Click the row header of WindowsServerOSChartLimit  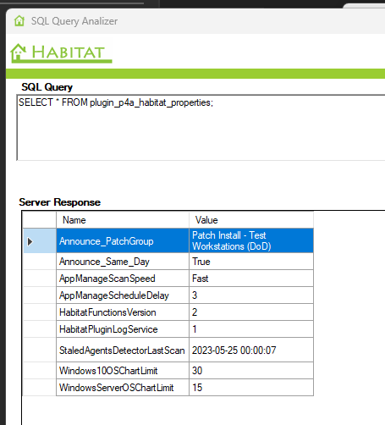pos(40,388)
